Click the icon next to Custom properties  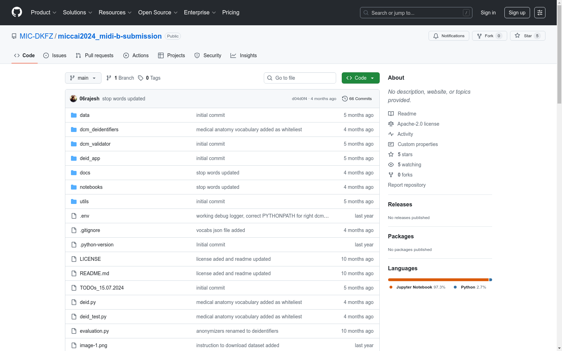click(391, 144)
